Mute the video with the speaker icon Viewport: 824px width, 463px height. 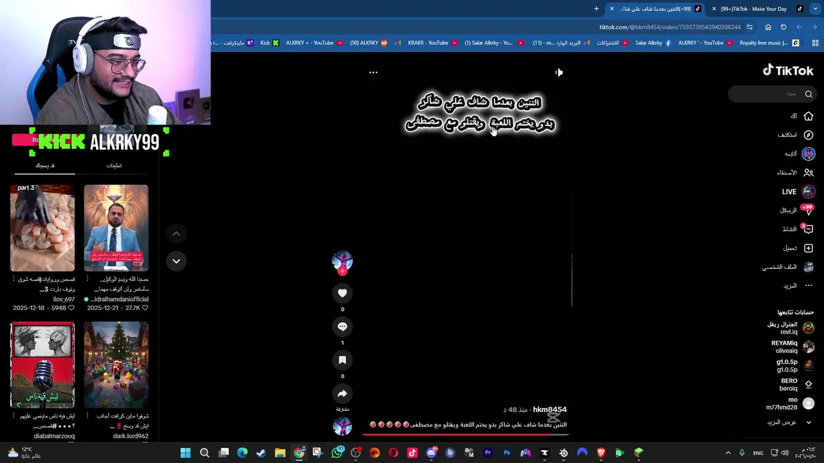click(559, 73)
